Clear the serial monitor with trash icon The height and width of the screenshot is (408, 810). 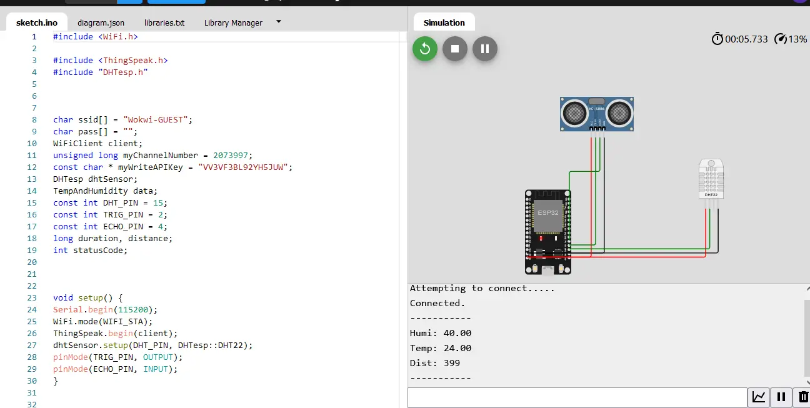click(x=802, y=397)
